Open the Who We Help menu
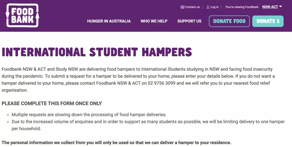Image resolution: width=292 pixels, height=147 pixels. (x=154, y=21)
